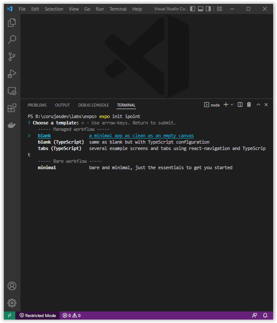Screen dimensions: 277x323
Task: Open the Search view in activity bar
Action: [x=12, y=39]
